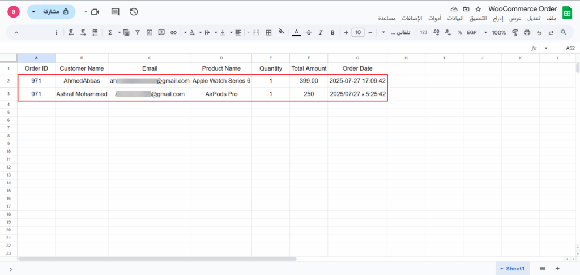
Task: Open the comments history icon
Action: tap(116, 12)
